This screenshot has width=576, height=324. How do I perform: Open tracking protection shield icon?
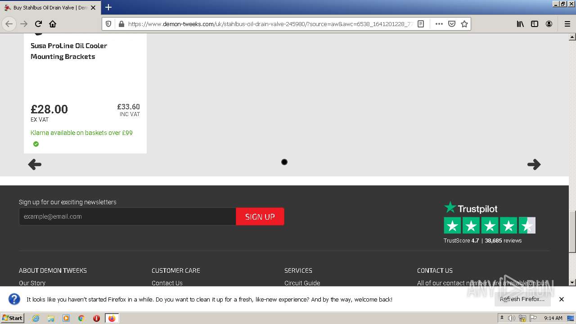(x=108, y=24)
